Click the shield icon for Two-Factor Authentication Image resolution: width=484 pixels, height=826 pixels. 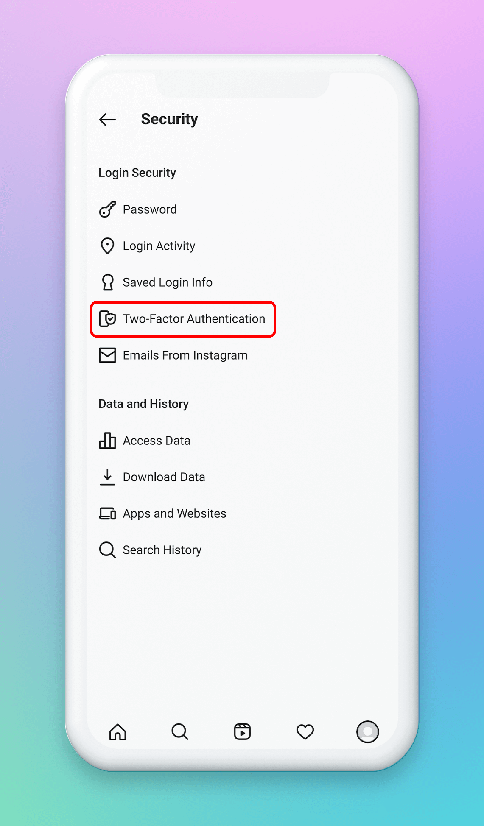point(107,319)
